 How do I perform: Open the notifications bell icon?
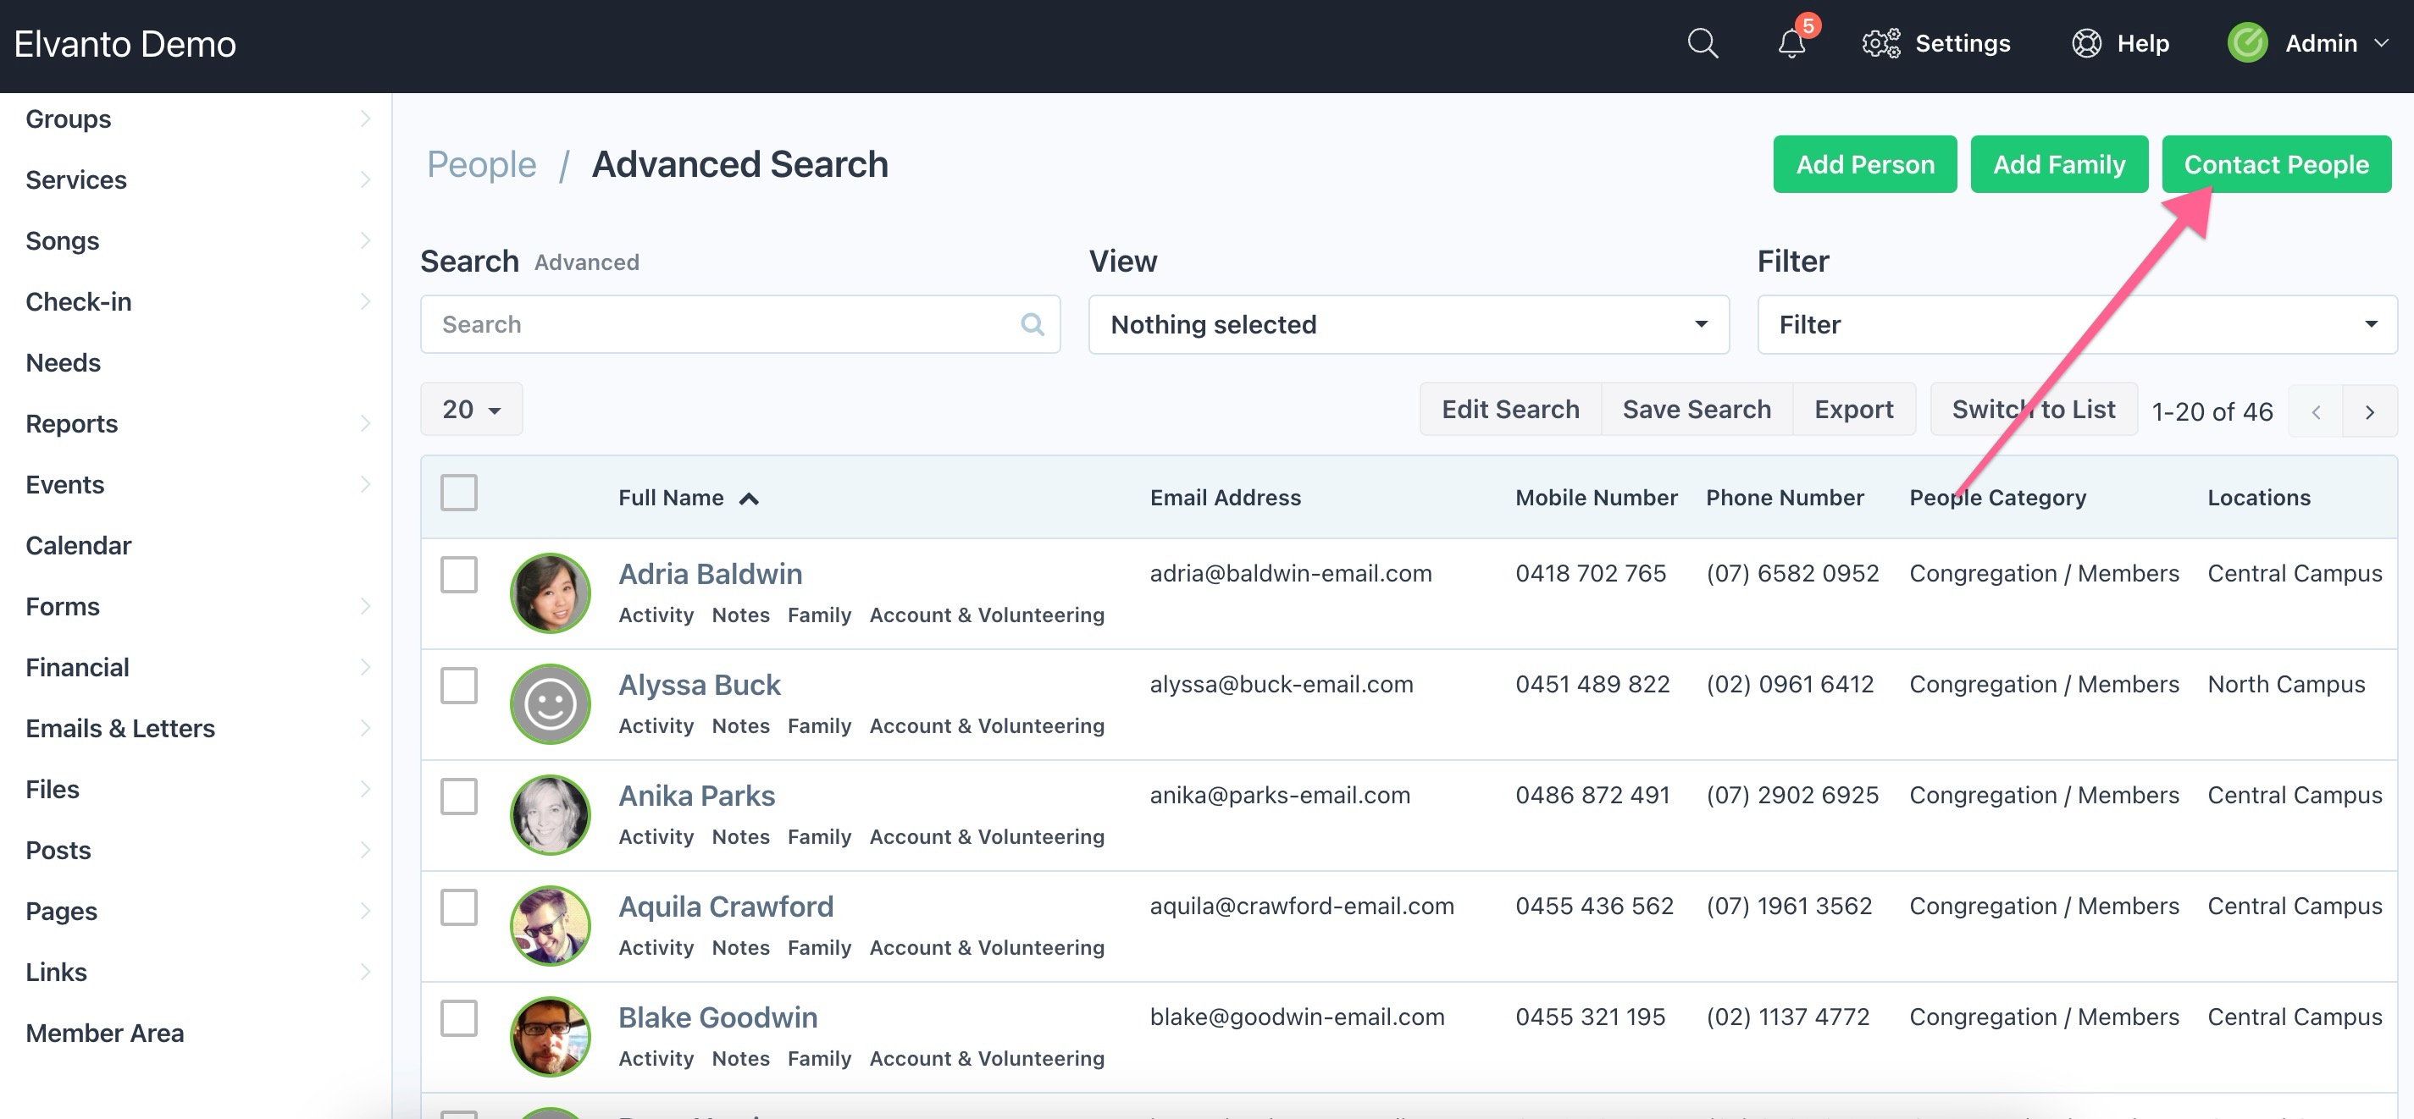point(1791,43)
